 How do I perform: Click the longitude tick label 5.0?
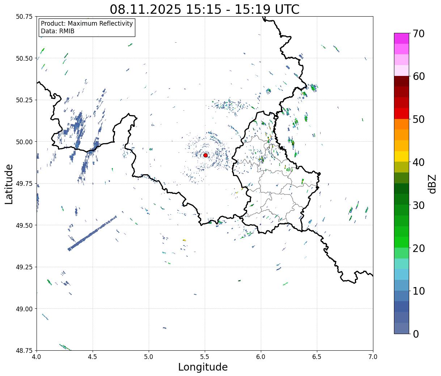149,356
